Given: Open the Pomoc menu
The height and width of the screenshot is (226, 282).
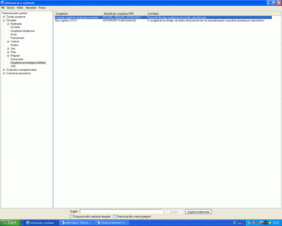Looking at the screenshot, I should coord(42,8).
